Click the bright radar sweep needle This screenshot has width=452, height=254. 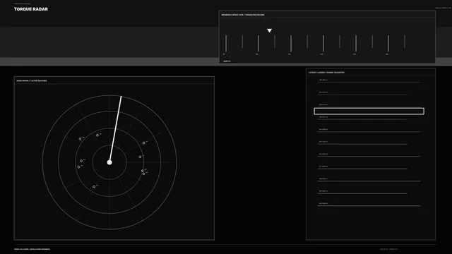pos(115,129)
